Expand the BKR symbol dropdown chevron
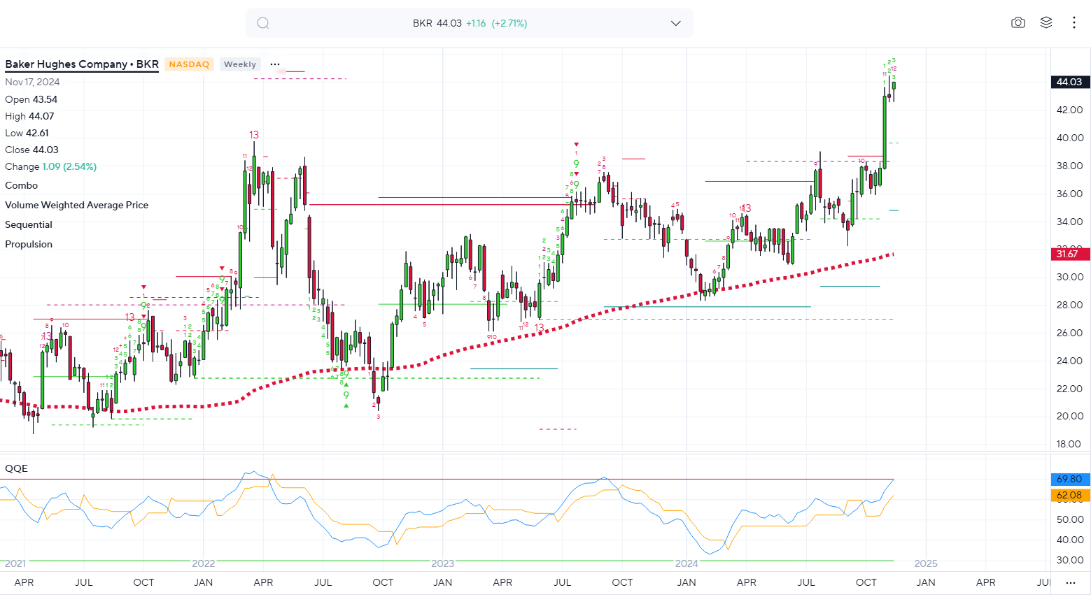This screenshot has height=597, width=1091. tap(675, 23)
